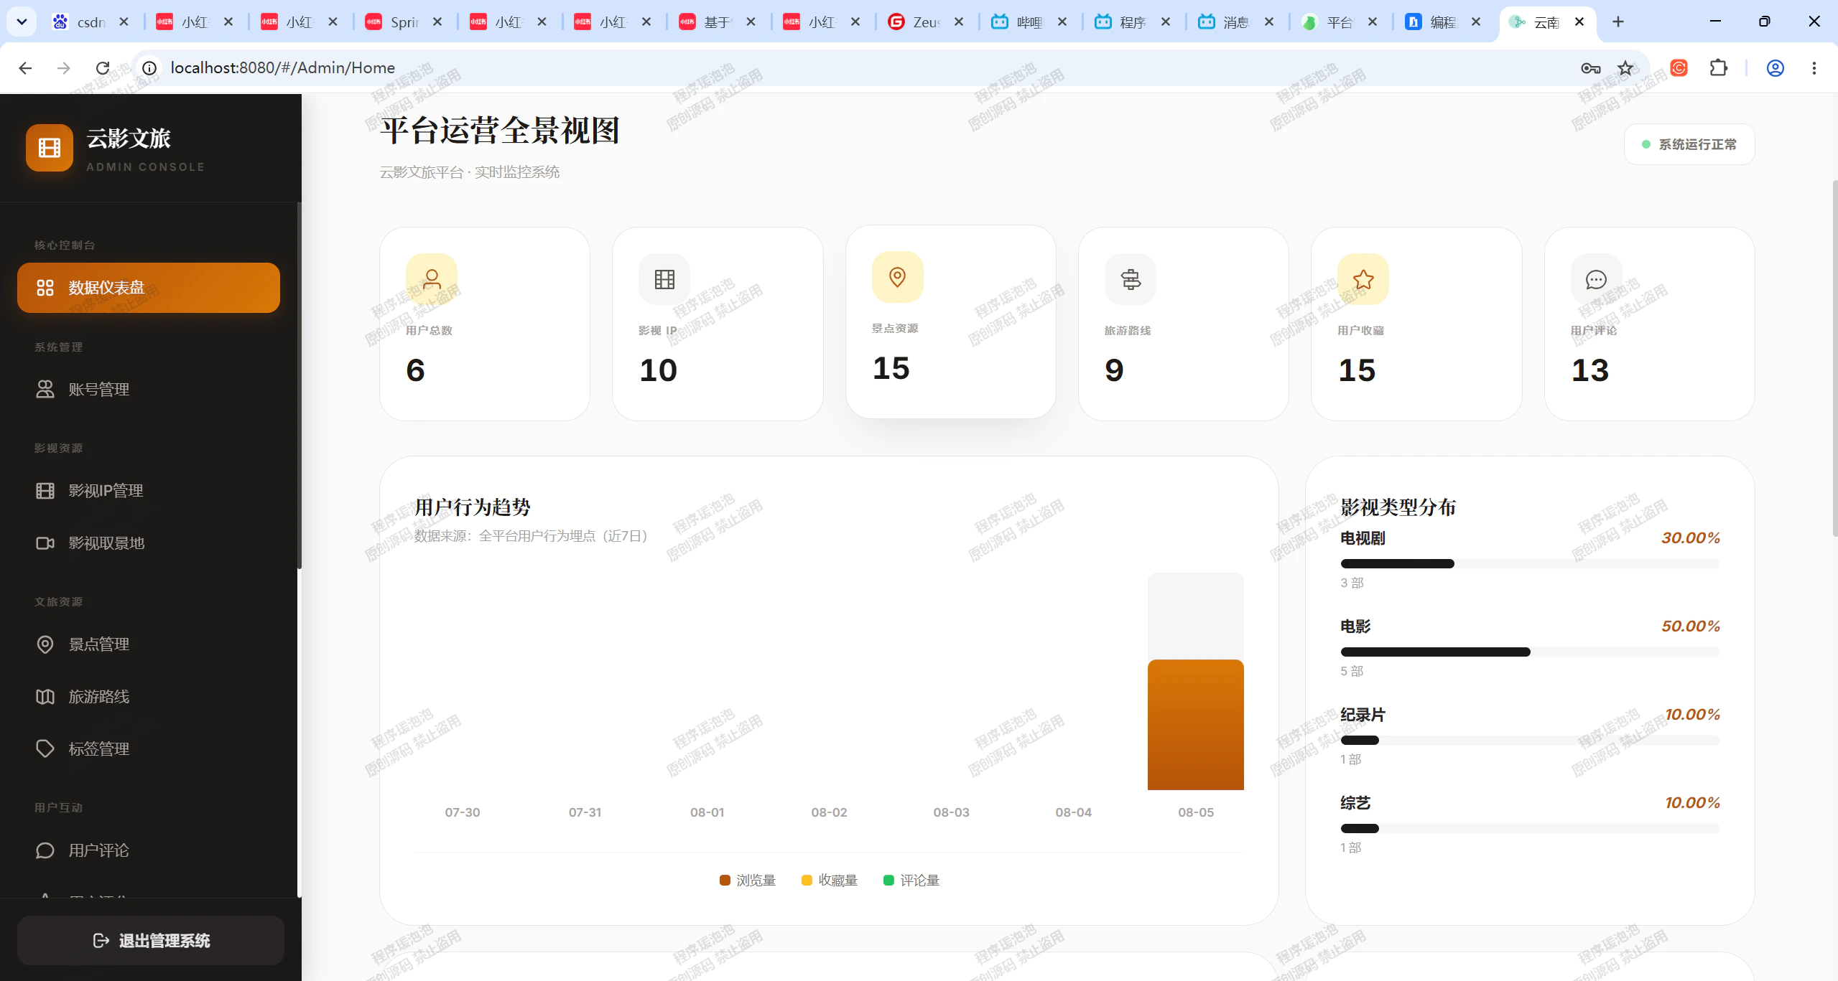This screenshot has width=1838, height=981.
Task: Click the 用户行为趋势 chart title
Action: click(473, 507)
